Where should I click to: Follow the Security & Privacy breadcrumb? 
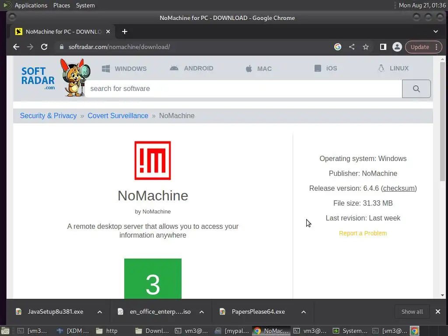point(48,115)
